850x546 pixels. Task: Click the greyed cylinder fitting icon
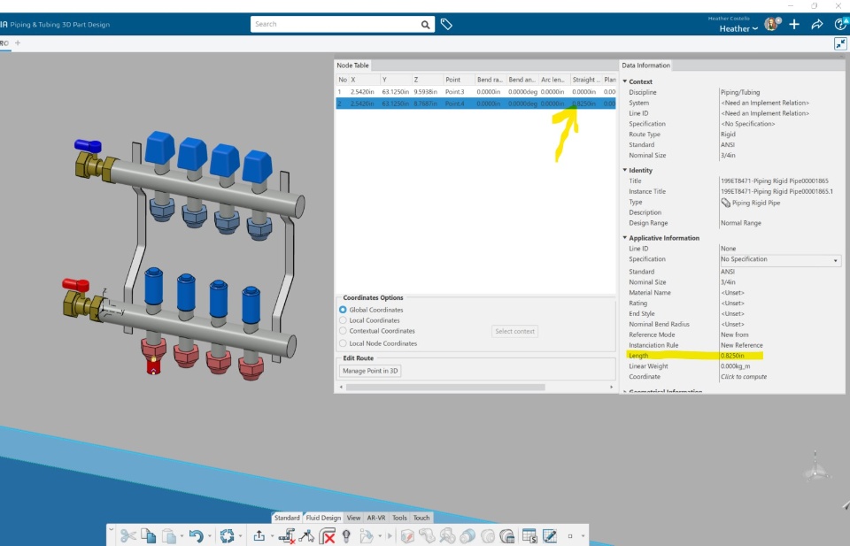467,535
